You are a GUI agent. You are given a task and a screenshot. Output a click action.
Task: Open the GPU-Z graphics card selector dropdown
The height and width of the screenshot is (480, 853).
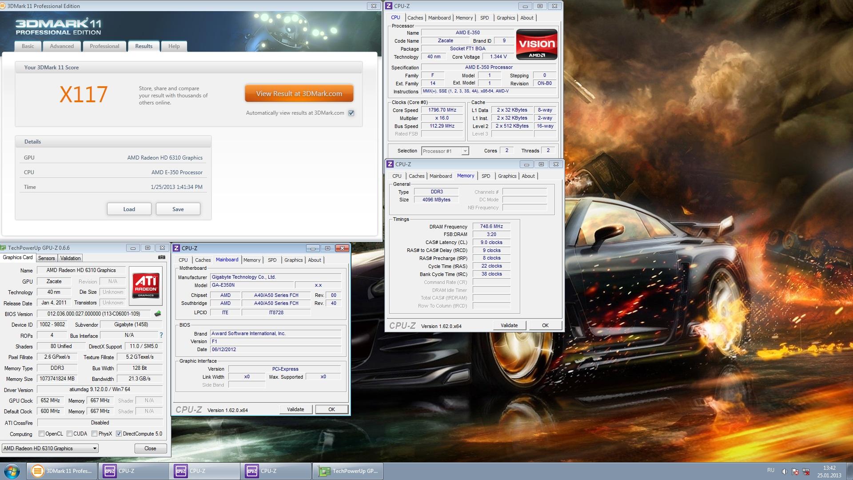[50, 448]
